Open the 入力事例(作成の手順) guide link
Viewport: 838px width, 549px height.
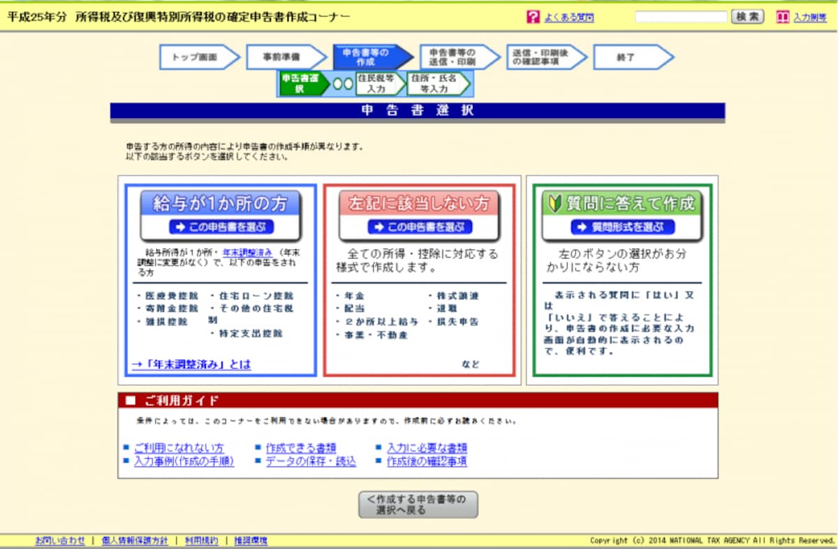(x=184, y=462)
